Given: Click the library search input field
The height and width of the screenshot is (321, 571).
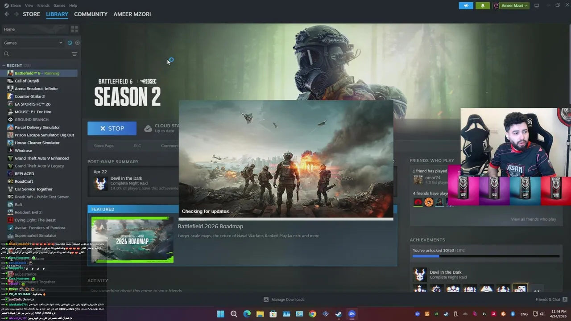Looking at the screenshot, I should point(39,54).
